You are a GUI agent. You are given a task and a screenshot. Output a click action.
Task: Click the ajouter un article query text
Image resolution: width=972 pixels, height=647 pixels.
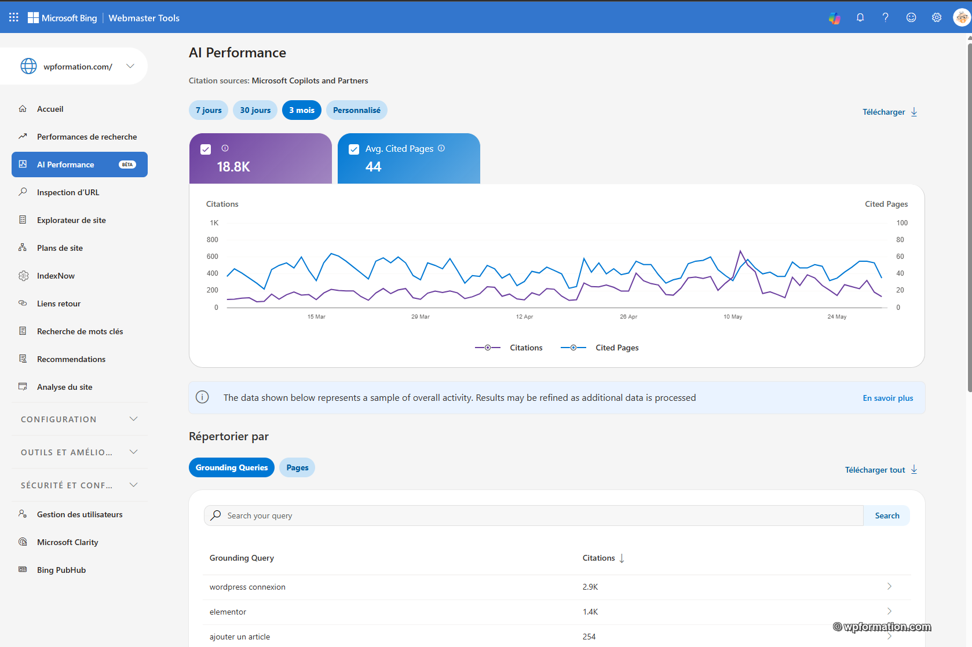[x=240, y=637]
